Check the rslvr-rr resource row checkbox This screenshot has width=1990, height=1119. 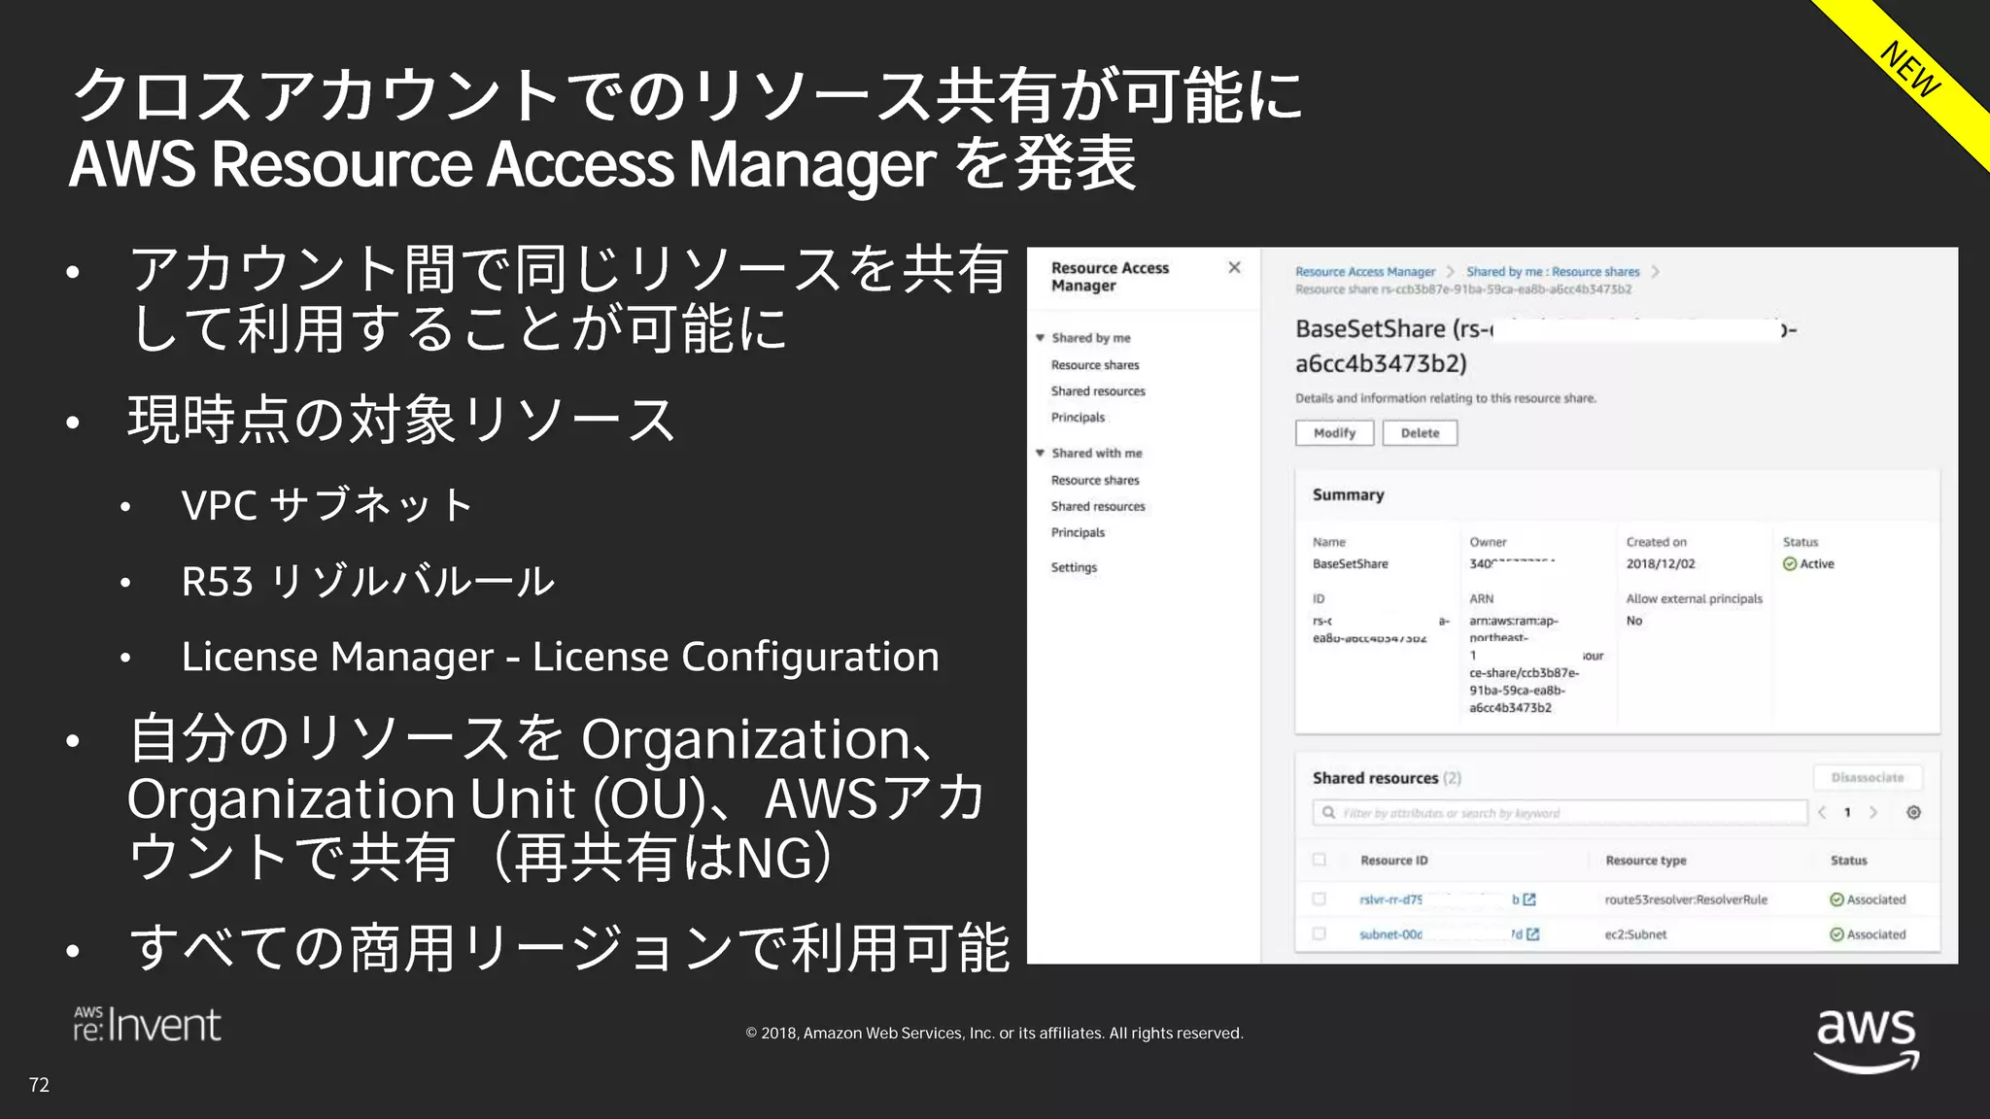tap(1319, 899)
